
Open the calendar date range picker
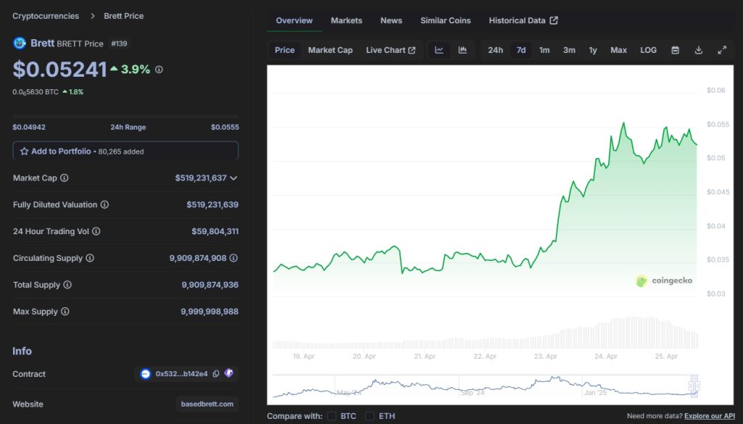click(x=676, y=50)
